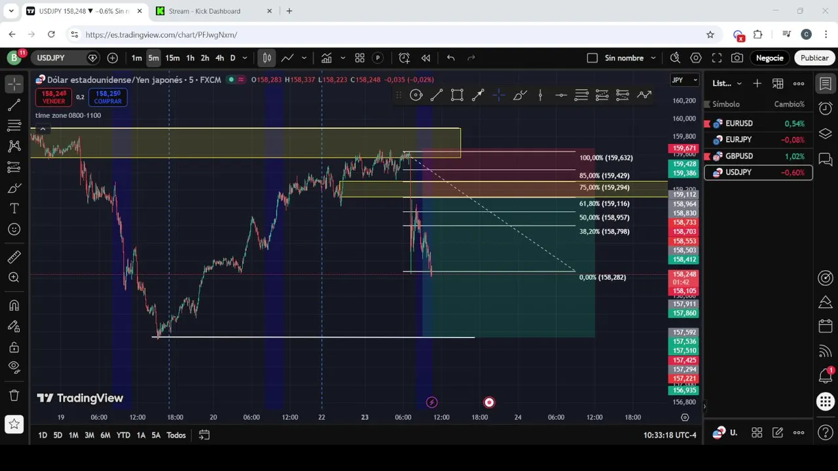Switch to the 4h timeframe
Viewport: 838px width, 471px height.
[x=220, y=58]
